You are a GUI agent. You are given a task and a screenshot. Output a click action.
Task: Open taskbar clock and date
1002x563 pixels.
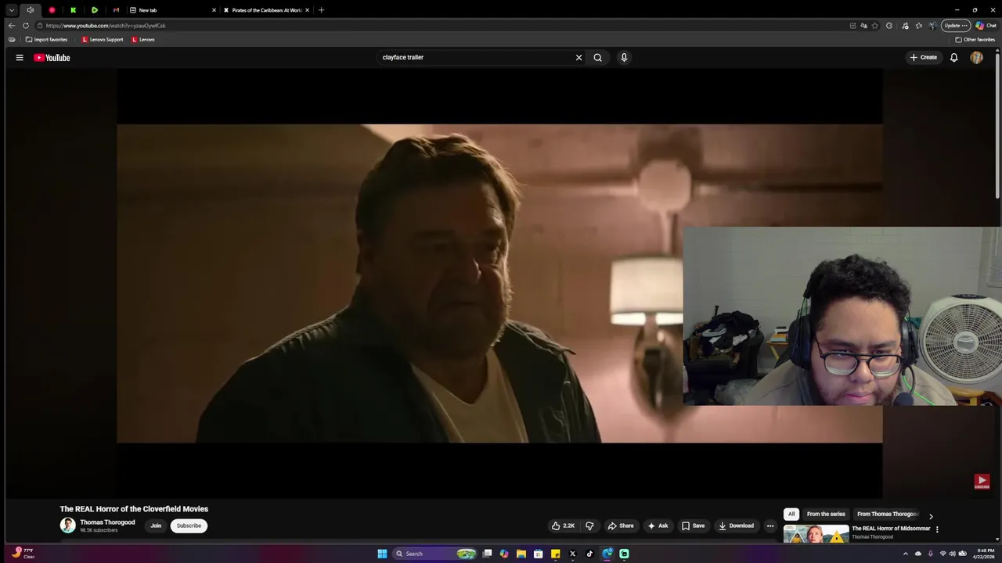[984, 554]
